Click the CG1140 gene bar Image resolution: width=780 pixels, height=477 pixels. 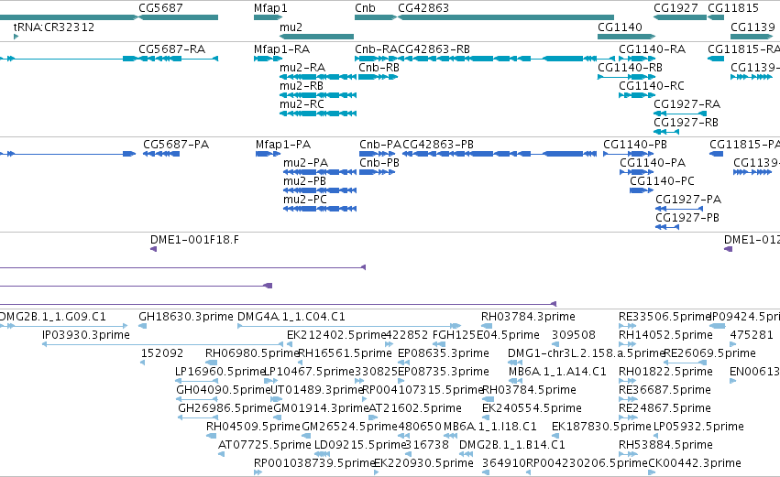626,37
